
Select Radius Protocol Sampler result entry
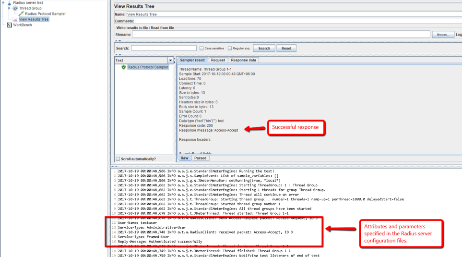148,67
